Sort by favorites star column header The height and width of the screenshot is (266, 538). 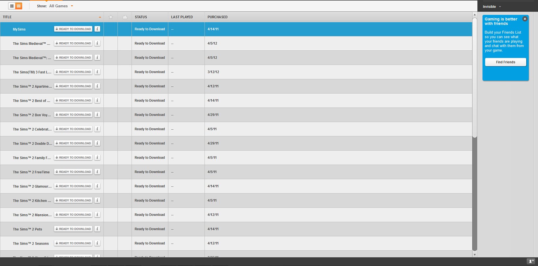pyautogui.click(x=111, y=17)
